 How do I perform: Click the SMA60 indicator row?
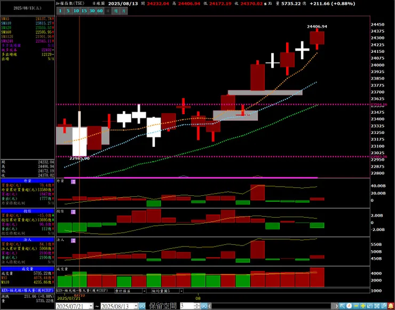click(27, 32)
